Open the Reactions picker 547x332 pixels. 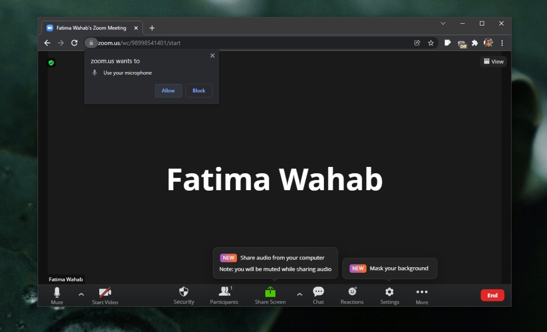tap(352, 295)
